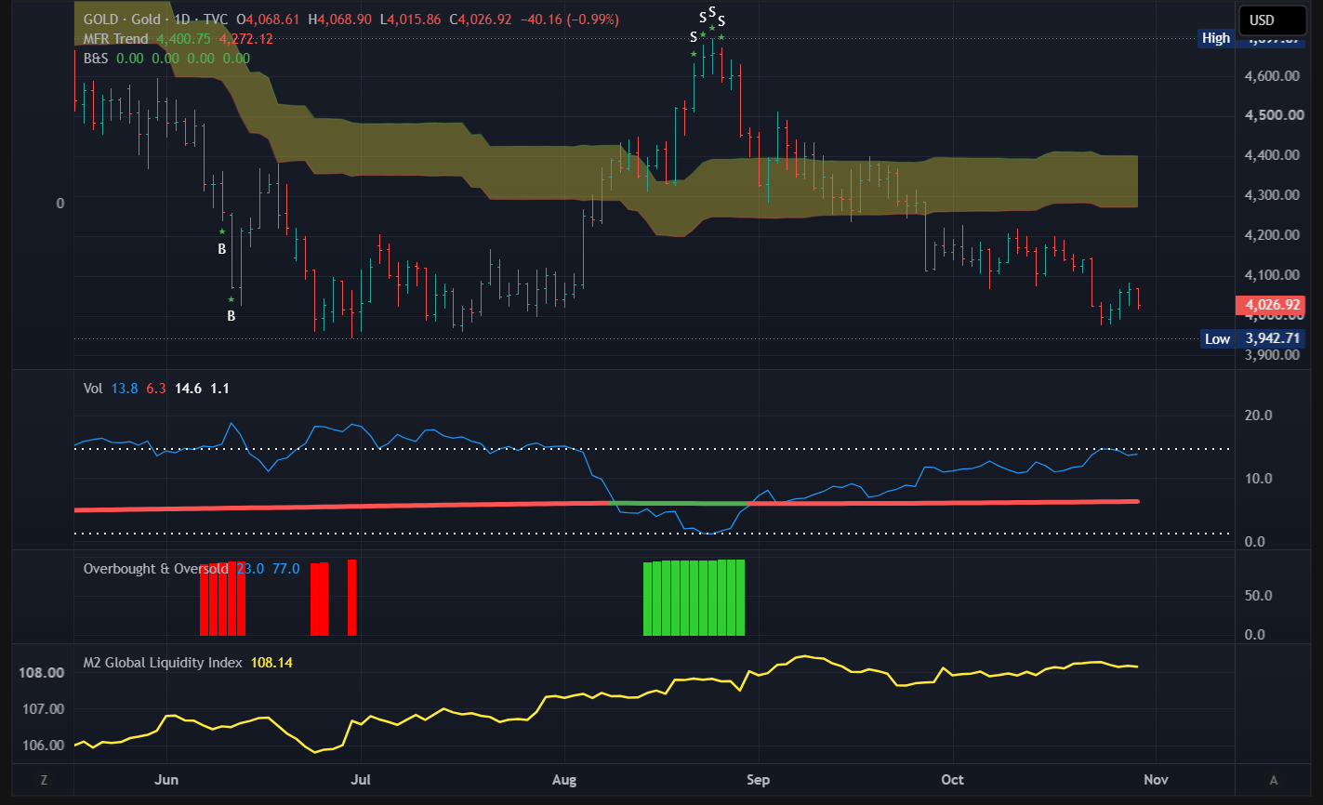The width and height of the screenshot is (1323, 805).
Task: Select the Overbought & Oversold indicator label
Action: pos(156,568)
